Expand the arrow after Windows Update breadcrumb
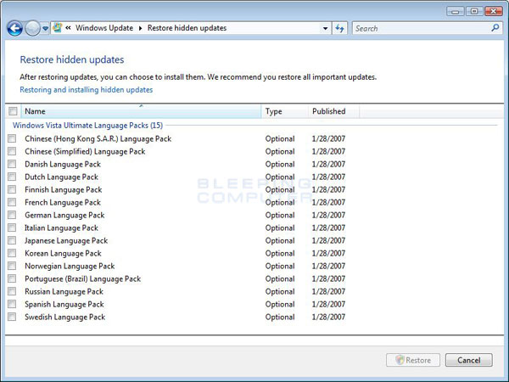509x382 pixels. click(x=140, y=28)
